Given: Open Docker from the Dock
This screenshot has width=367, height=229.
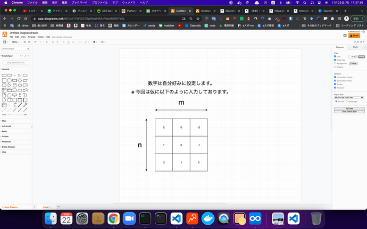Looking at the screenshot, I should coord(208,219).
